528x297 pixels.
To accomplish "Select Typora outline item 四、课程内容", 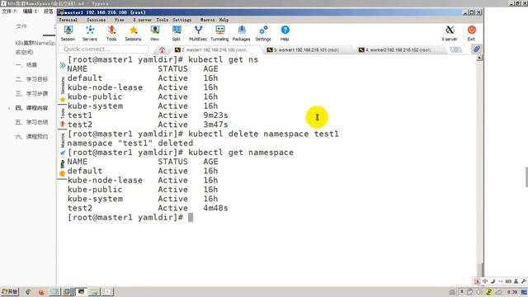I will coord(31,108).
